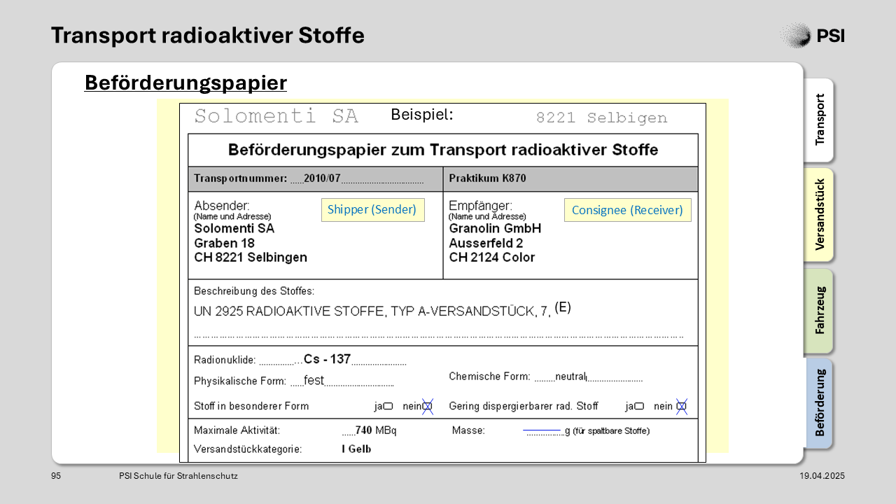This screenshot has width=896, height=504.
Task: Click the footer date 19.04.2025
Action: (822, 476)
